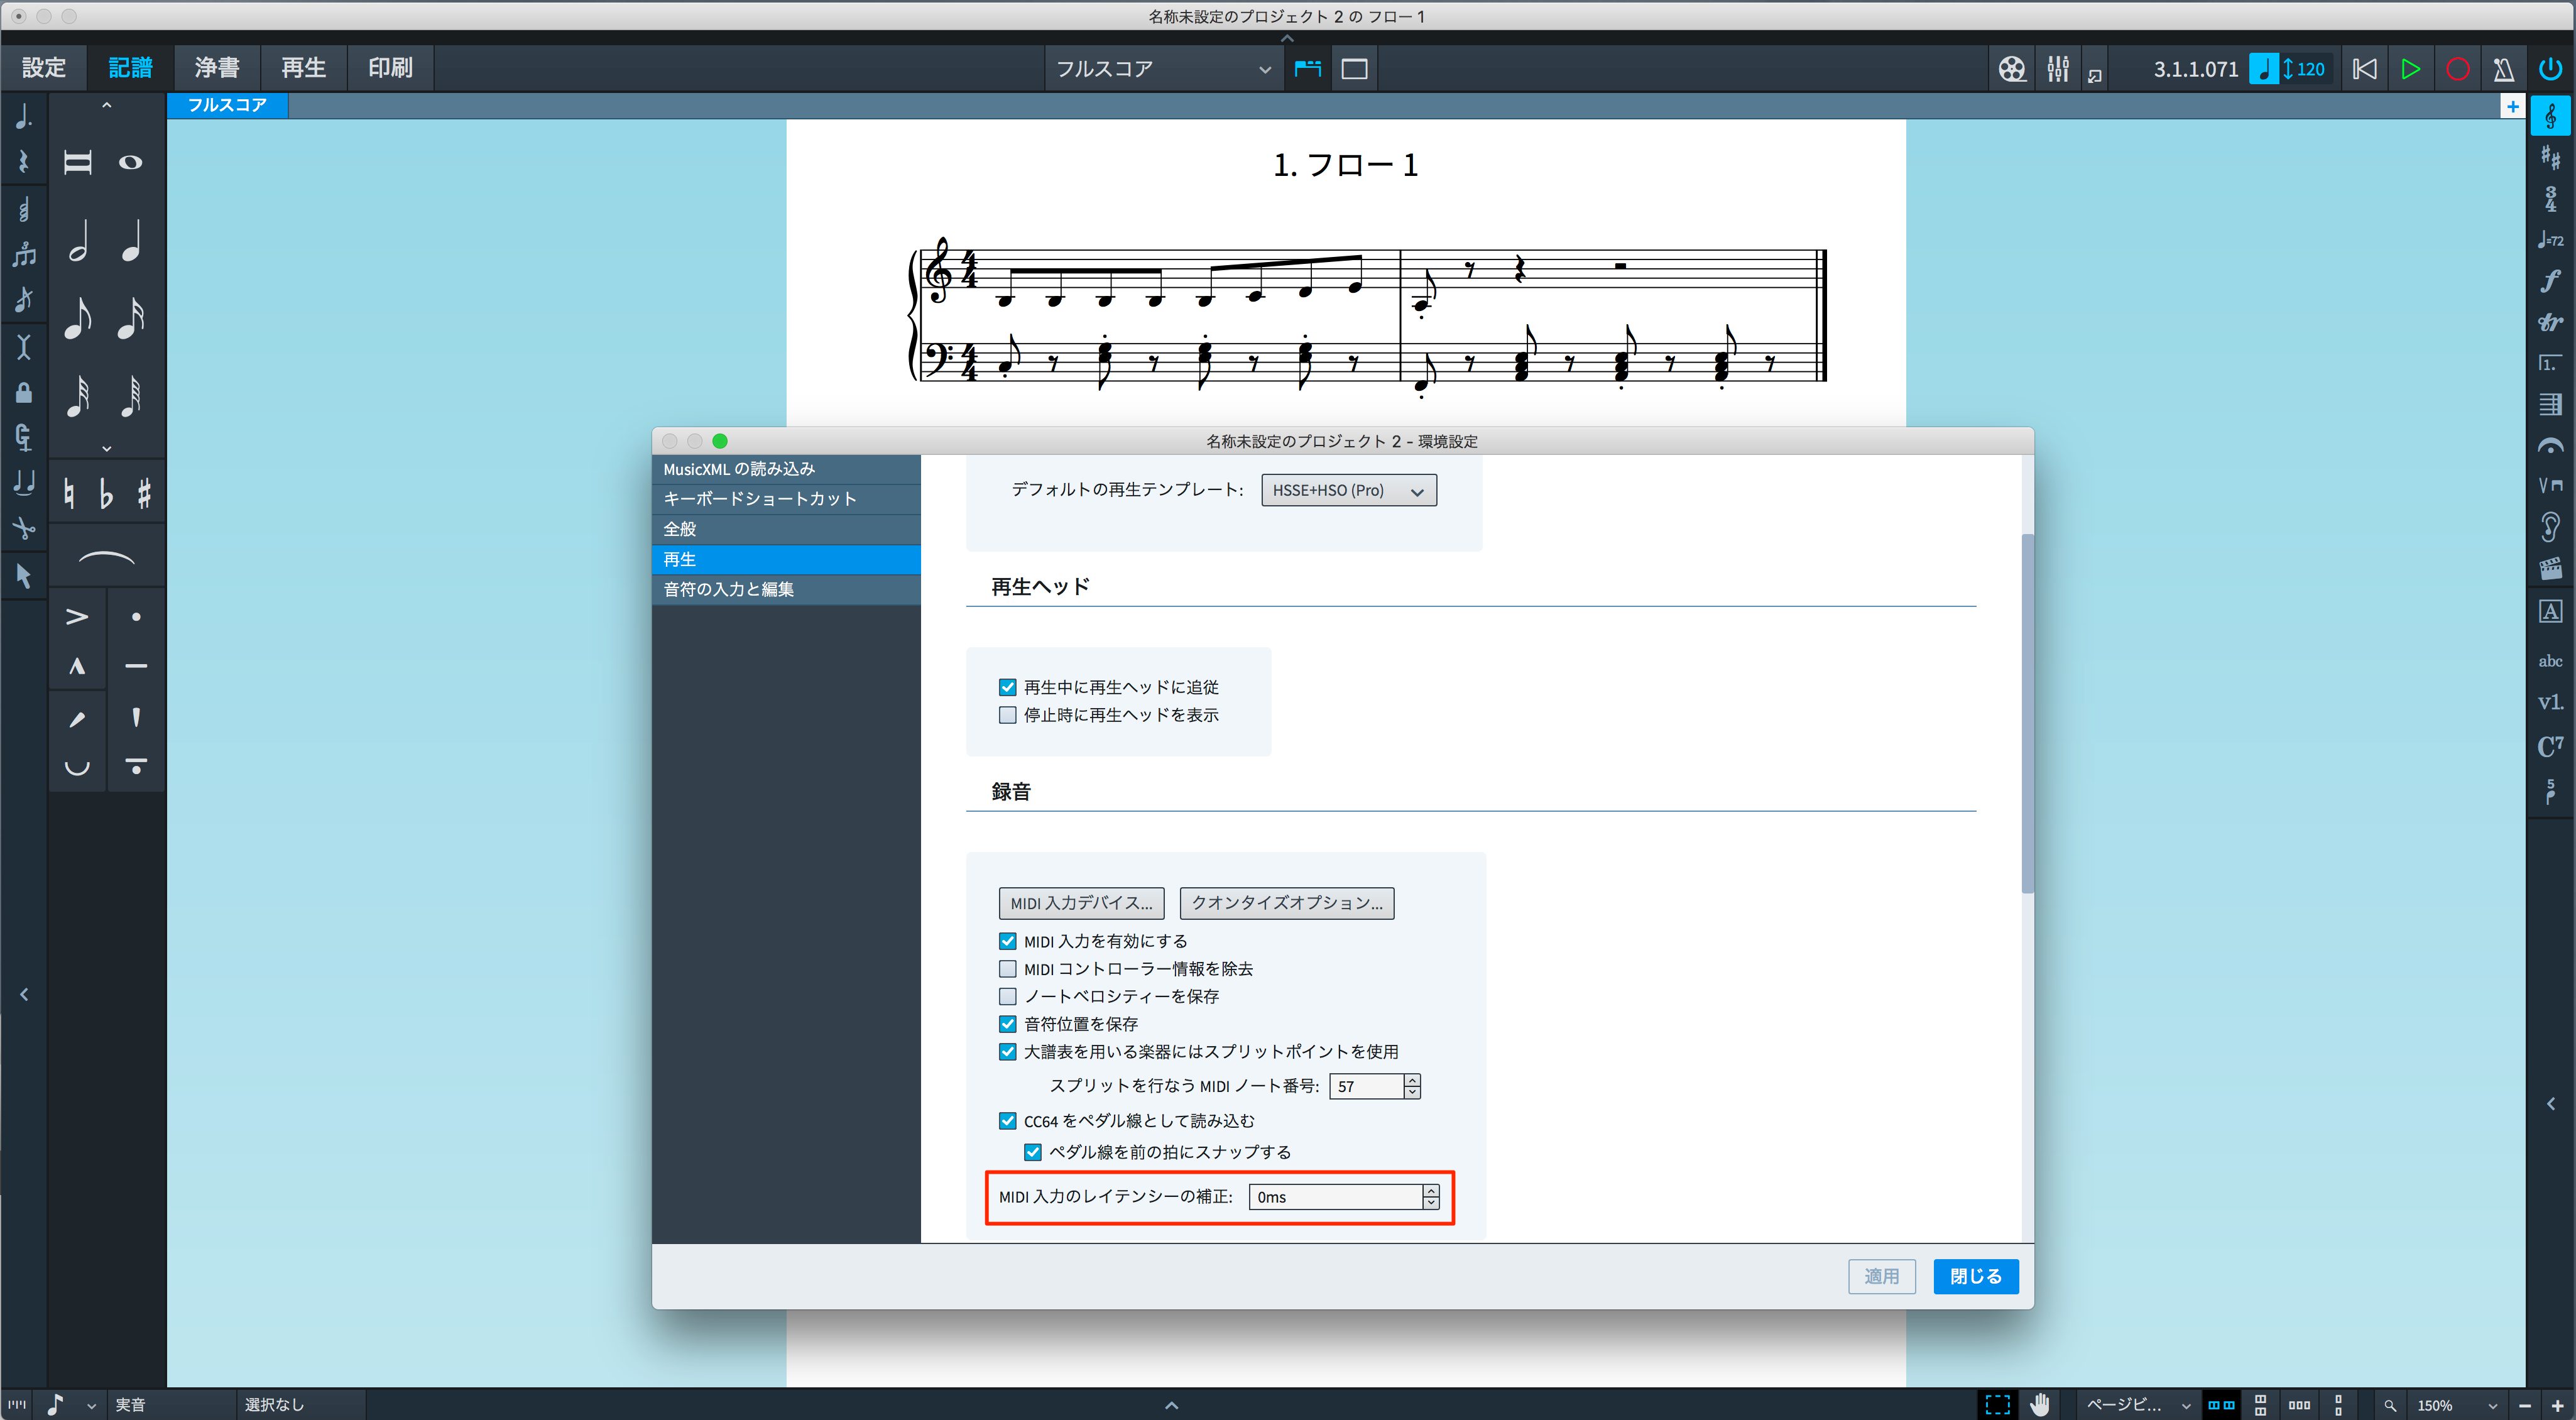The width and height of the screenshot is (2576, 1420).
Task: Choose the flat accidental
Action: click(x=106, y=494)
